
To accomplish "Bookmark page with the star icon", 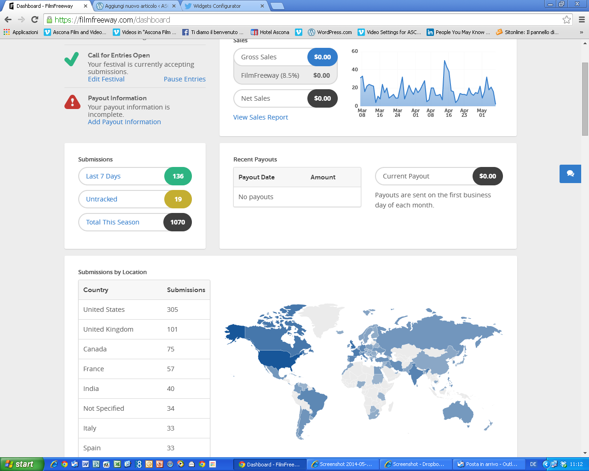I will pos(566,19).
